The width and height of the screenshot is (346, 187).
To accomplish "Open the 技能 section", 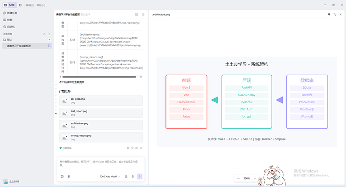I will pyautogui.click(x=8, y=20).
